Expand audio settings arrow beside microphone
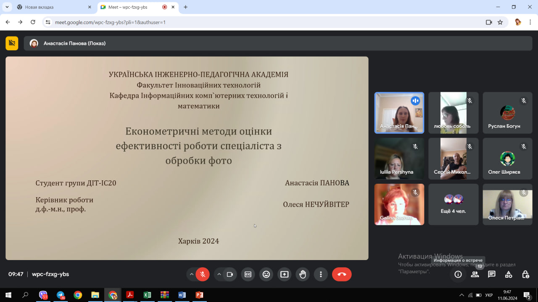This screenshot has width=538, height=302. pyautogui.click(x=192, y=274)
